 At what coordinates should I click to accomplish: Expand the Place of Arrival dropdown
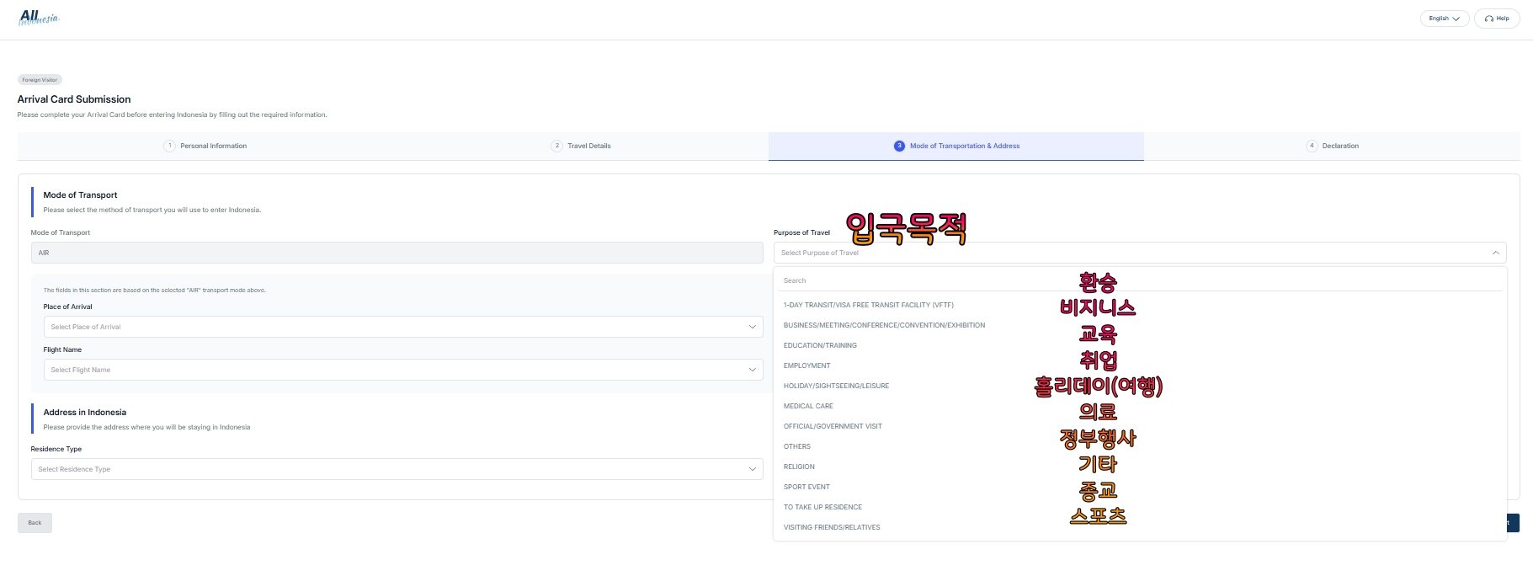click(x=403, y=327)
